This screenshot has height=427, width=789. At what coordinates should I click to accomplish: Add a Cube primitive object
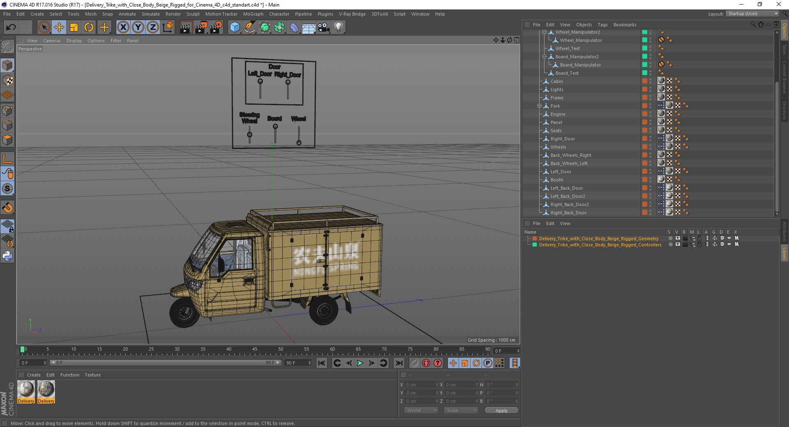pyautogui.click(x=235, y=28)
